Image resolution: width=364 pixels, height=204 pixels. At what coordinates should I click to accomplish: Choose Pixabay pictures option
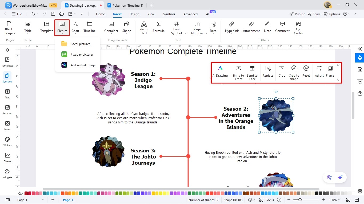coord(78,55)
